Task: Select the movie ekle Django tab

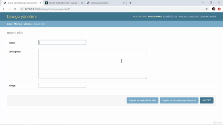Action: pyautogui.click(x=22, y=3)
